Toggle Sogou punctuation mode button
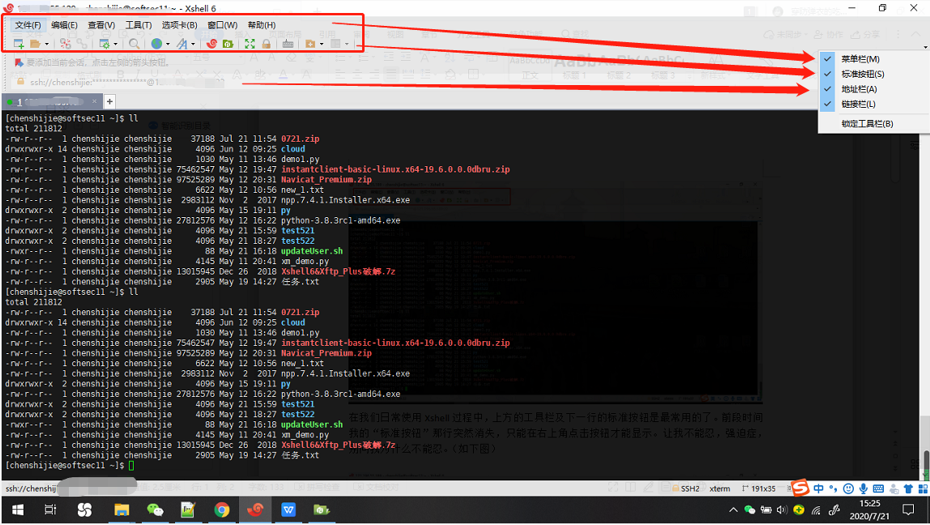Viewport: 930px width, 525px height. 834,489
